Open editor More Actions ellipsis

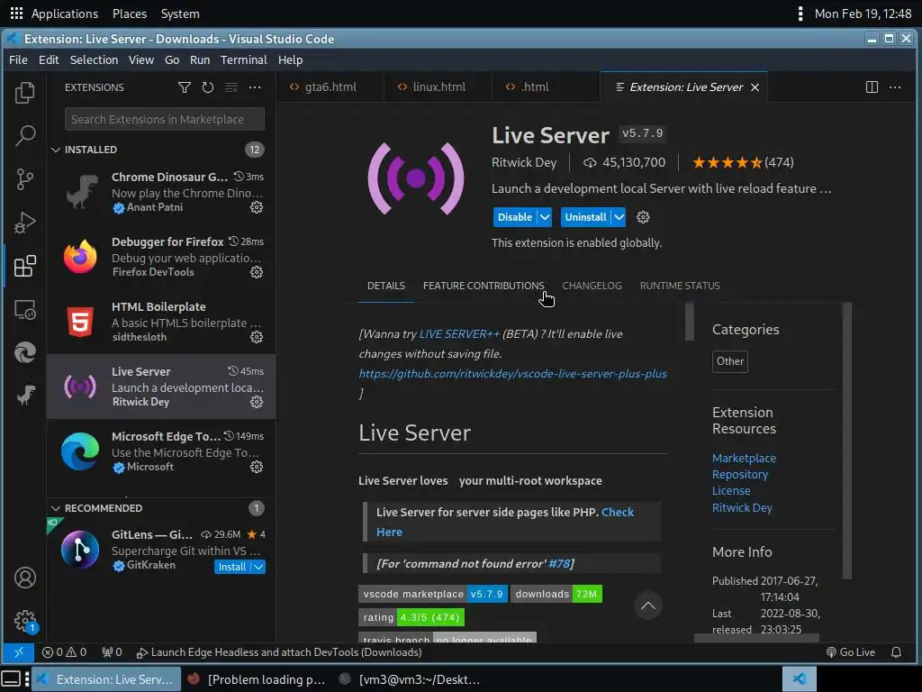895,87
